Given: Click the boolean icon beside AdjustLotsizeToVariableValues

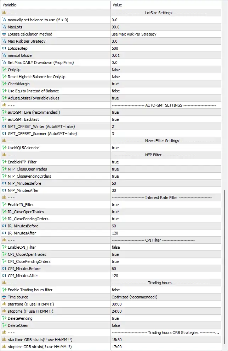Looking at the screenshot, I should click(4, 98).
